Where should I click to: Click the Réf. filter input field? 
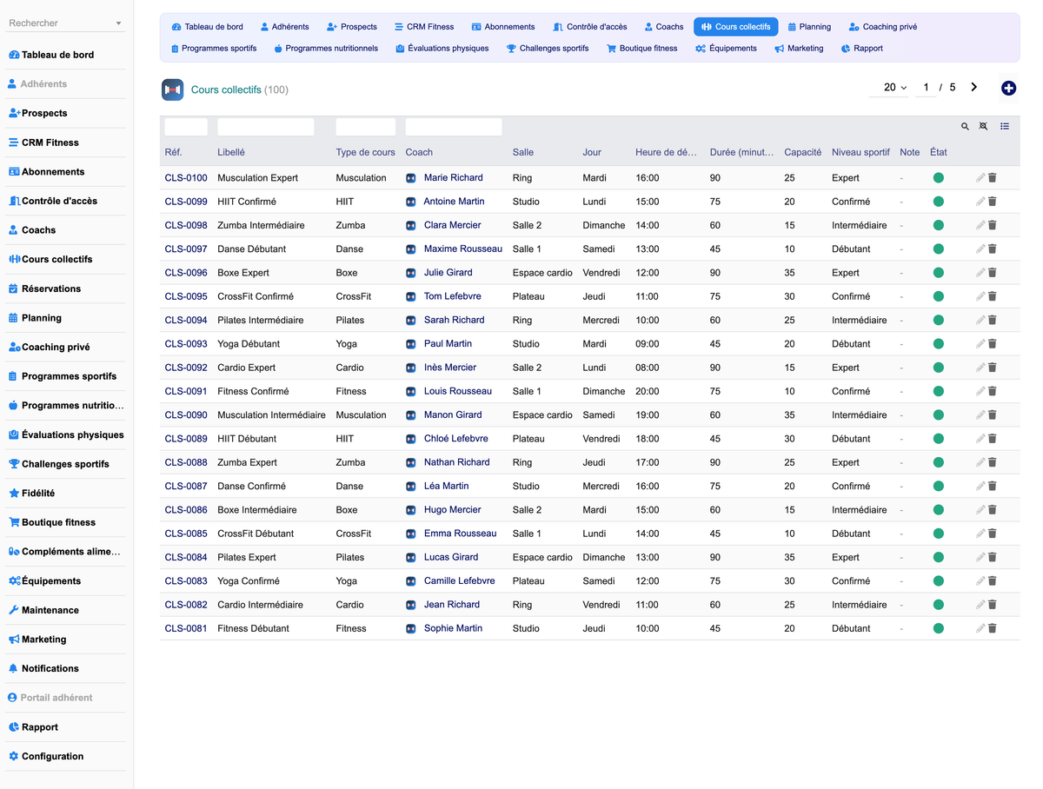click(x=186, y=127)
